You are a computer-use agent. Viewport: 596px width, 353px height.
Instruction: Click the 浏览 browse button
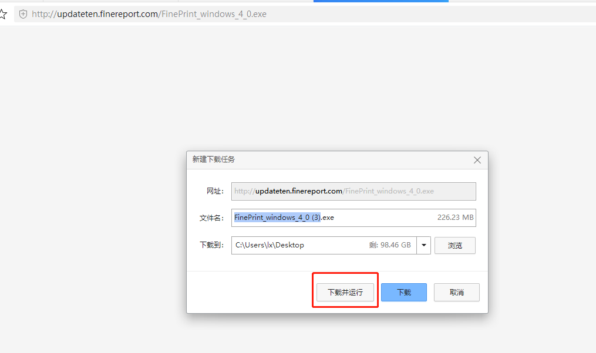click(x=454, y=246)
